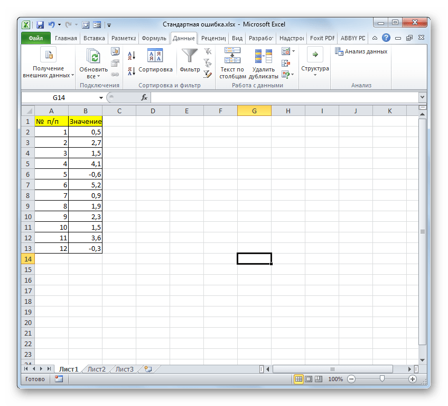The height and width of the screenshot is (406, 448).
Task: Switch to the Формулы ribbon tab
Action: (154, 38)
